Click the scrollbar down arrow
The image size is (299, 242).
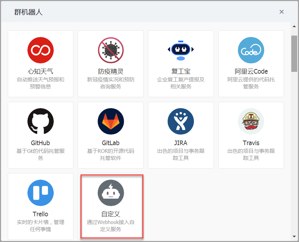pyautogui.click(x=294, y=237)
